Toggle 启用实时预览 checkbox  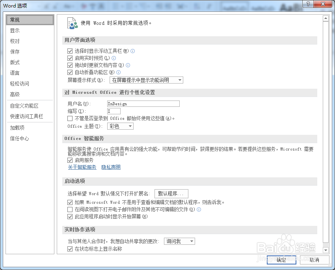[x=70, y=58]
